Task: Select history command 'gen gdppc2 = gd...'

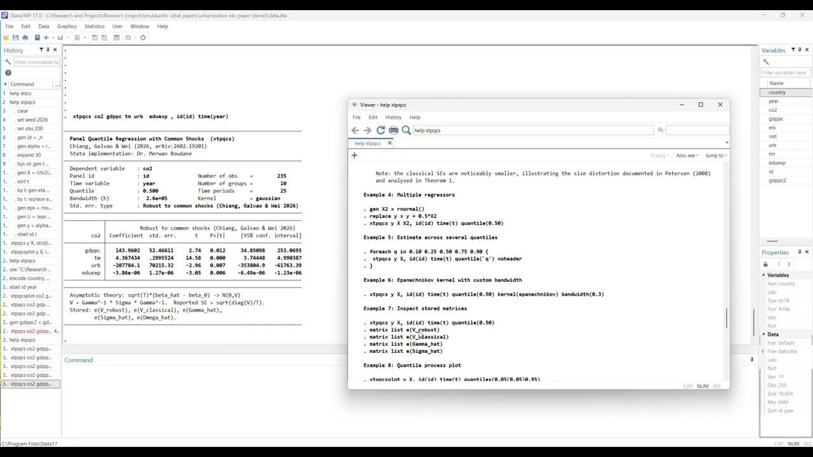Action: pyautogui.click(x=30, y=322)
